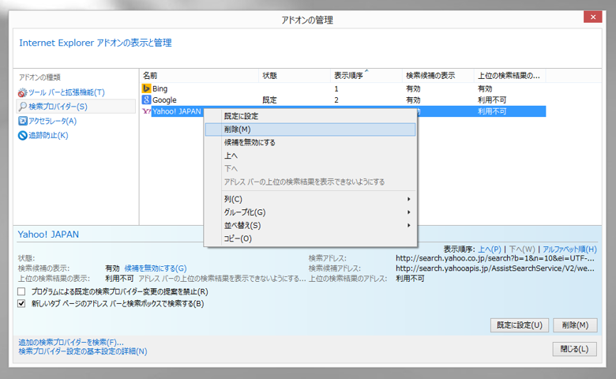
Task: Click 利用不可 cell in Yahoo! JAPAN row
Action: click(x=492, y=111)
